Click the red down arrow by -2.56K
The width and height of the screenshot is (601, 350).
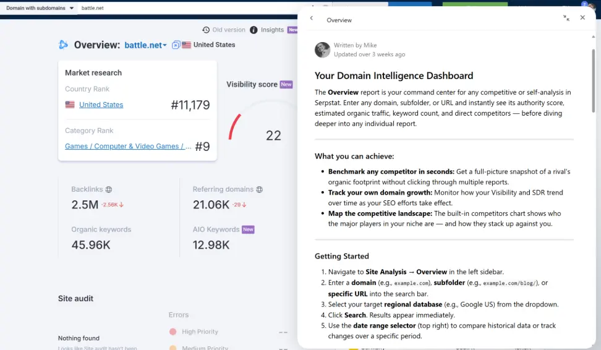coord(122,205)
